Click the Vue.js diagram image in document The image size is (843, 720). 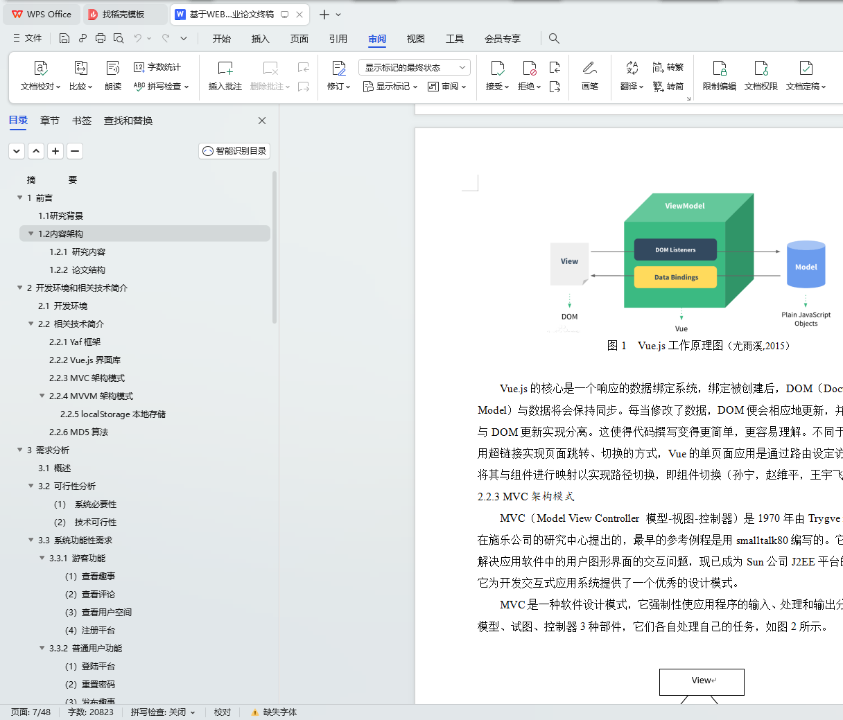(x=690, y=263)
